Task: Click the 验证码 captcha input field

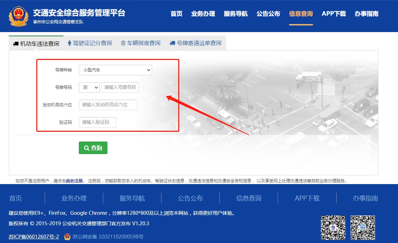Action: pos(98,122)
